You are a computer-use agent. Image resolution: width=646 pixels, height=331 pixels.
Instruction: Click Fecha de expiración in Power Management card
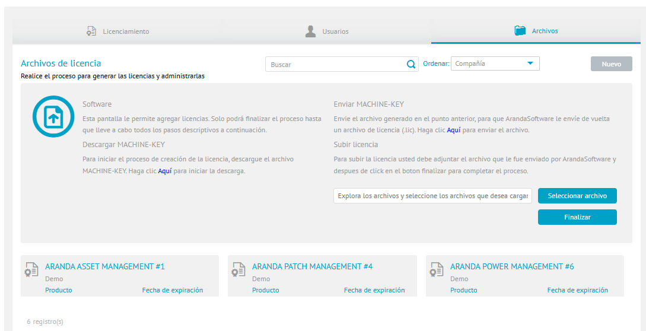click(x=578, y=290)
